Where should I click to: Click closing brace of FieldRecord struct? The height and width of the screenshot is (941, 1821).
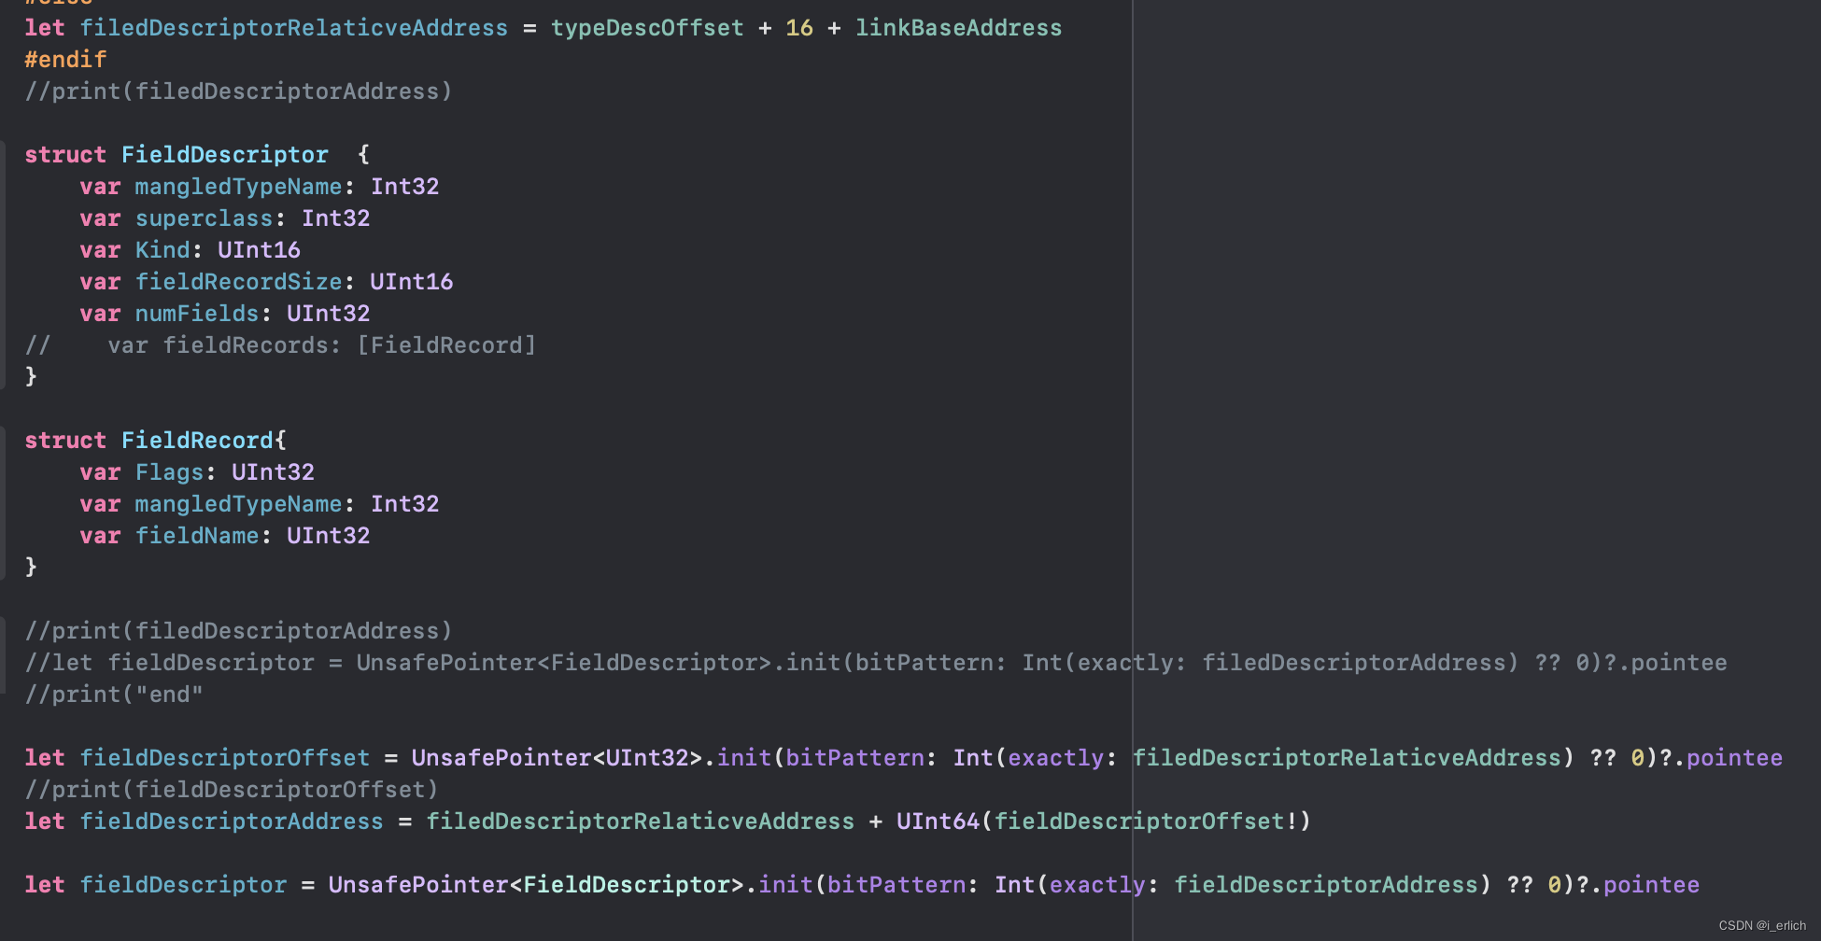31,567
